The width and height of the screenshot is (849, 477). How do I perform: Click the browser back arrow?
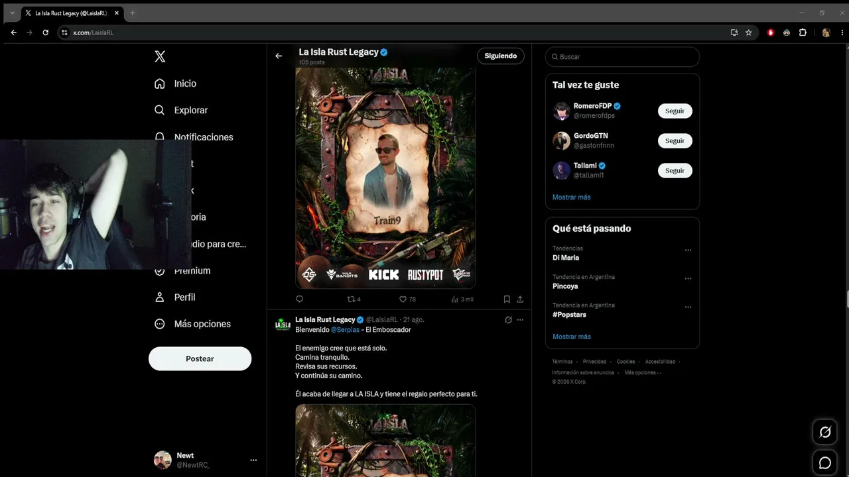pyautogui.click(x=14, y=32)
